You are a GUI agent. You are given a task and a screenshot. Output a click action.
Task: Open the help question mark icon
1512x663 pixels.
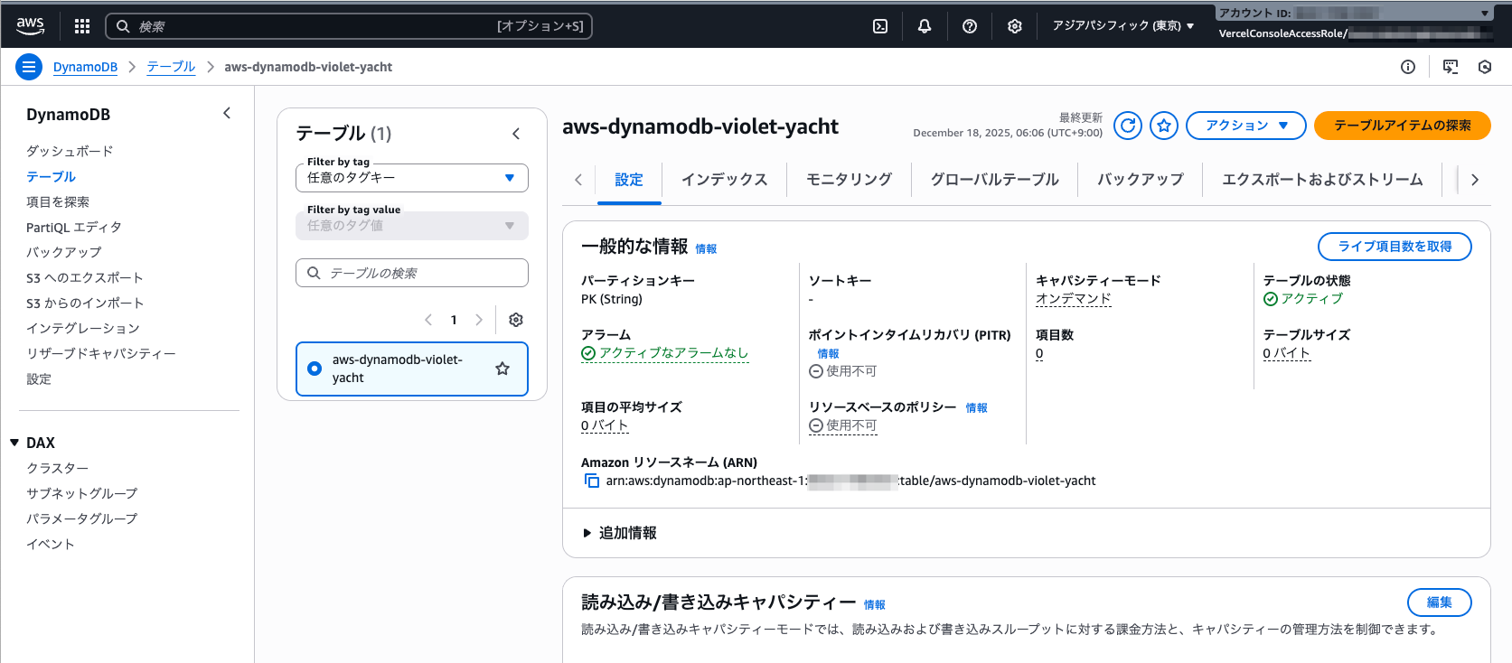pyautogui.click(x=969, y=26)
